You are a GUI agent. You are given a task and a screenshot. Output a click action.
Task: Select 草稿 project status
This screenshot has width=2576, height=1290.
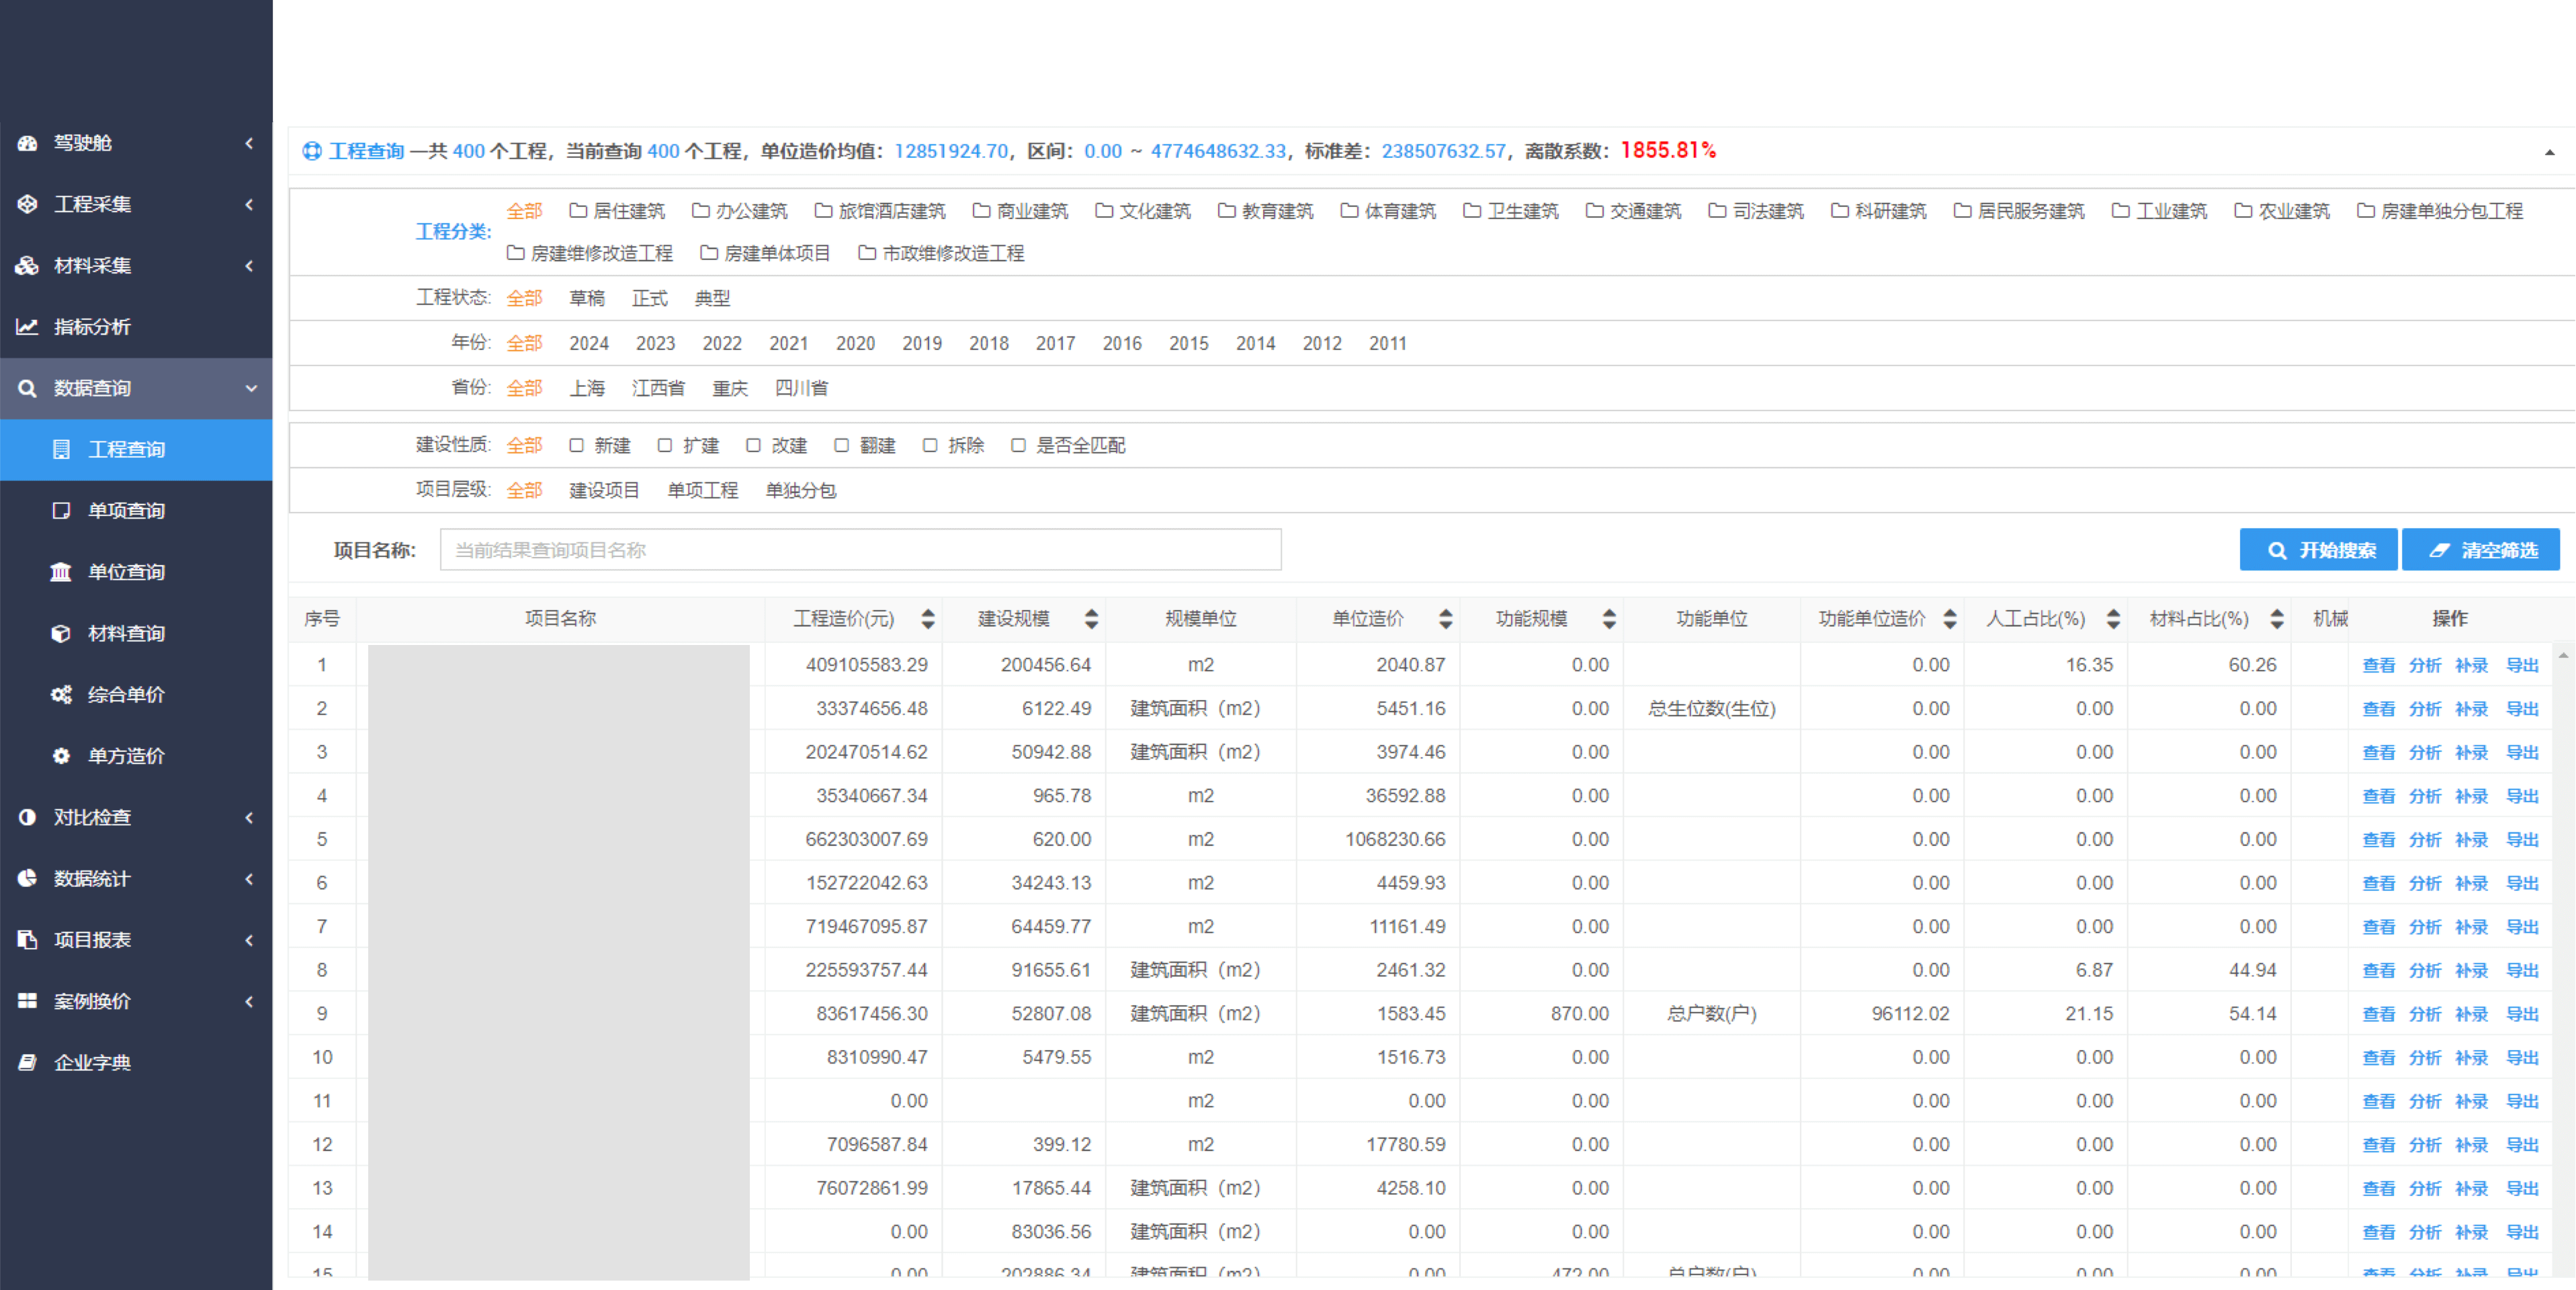(x=587, y=298)
